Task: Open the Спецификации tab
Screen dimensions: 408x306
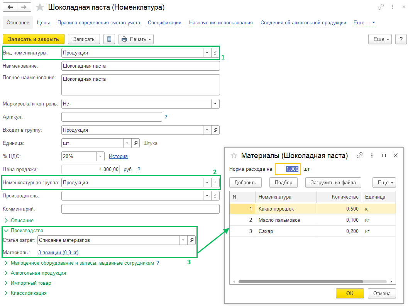Action: coord(164,23)
